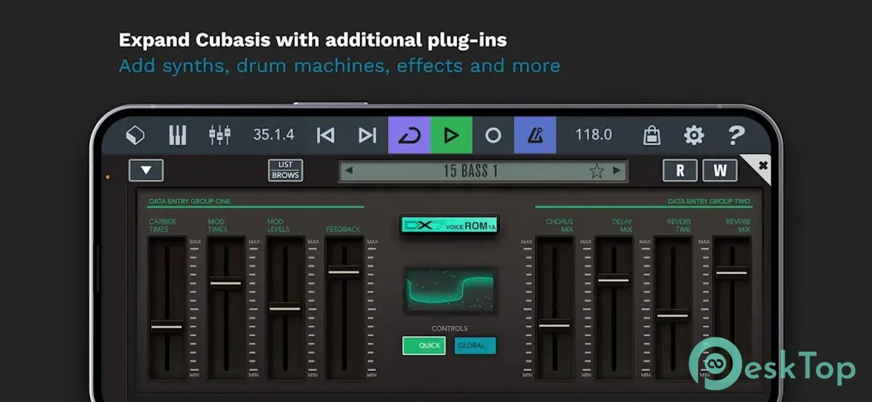Jump to next marker button
Viewport: 872px width, 402px height.
367,135
